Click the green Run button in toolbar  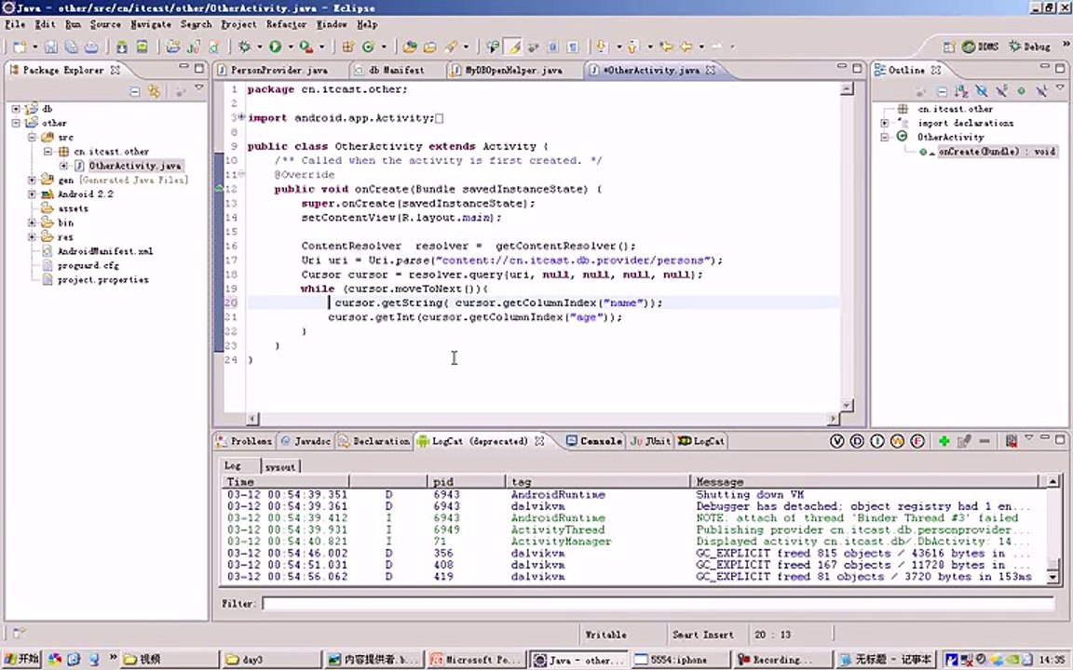275,47
